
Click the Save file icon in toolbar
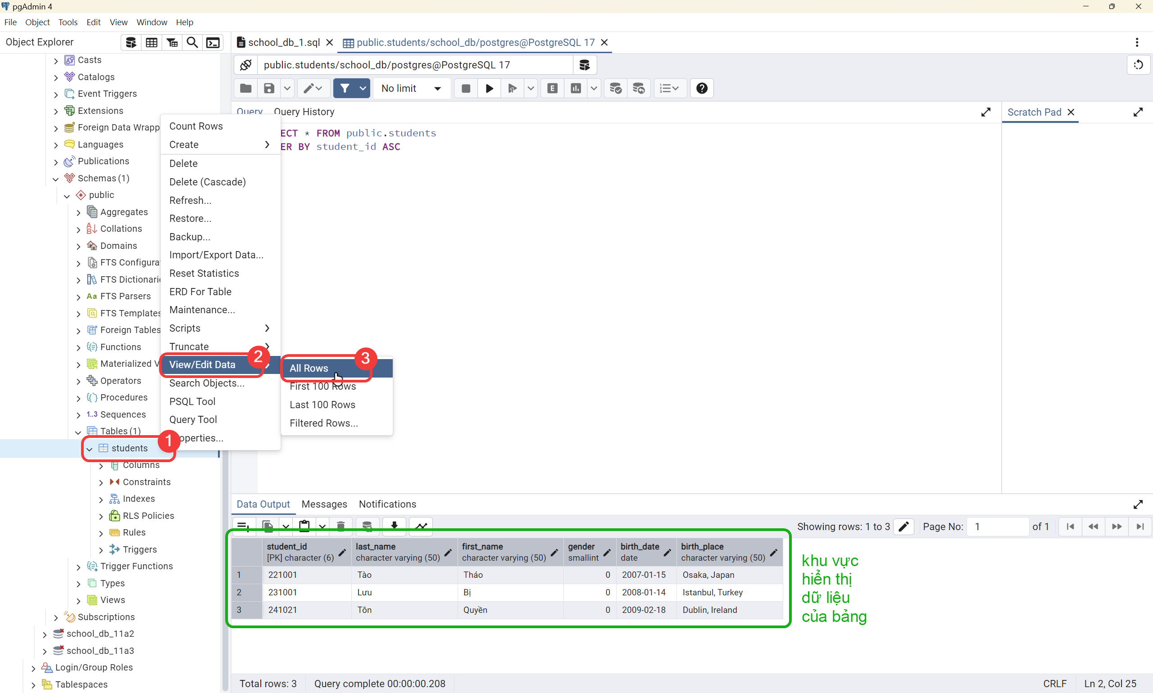pos(269,88)
